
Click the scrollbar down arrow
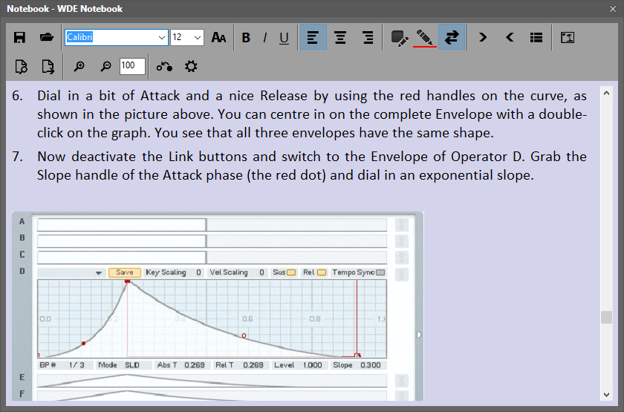(606, 394)
